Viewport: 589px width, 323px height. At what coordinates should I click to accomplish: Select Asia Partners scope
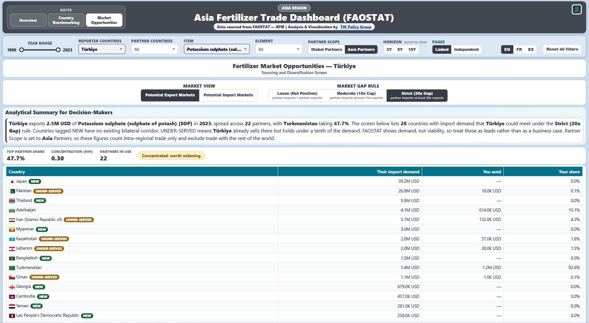pos(361,50)
